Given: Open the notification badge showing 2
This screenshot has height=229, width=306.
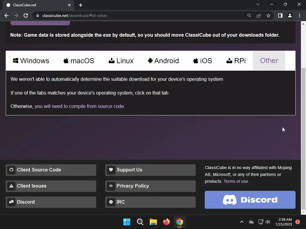Looking at the screenshot, I should coord(297,222).
